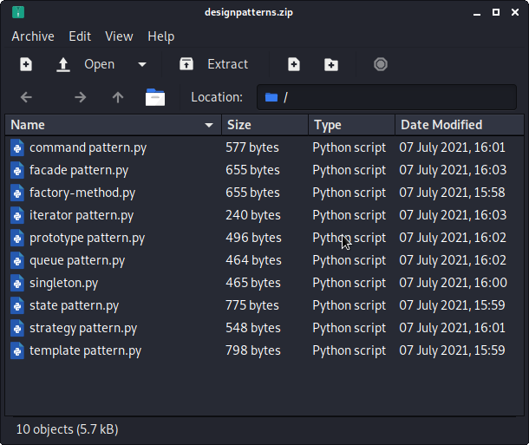The image size is (529, 445).
Task: Click the Open archive button
Action: point(87,64)
